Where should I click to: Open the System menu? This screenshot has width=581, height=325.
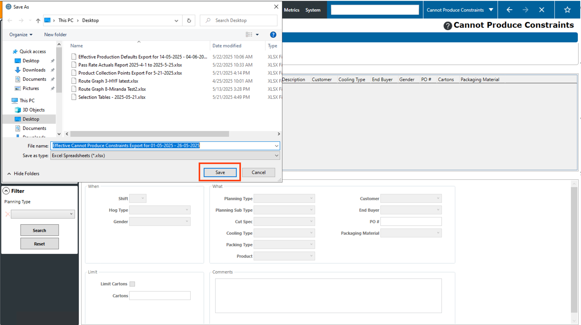coord(313,10)
